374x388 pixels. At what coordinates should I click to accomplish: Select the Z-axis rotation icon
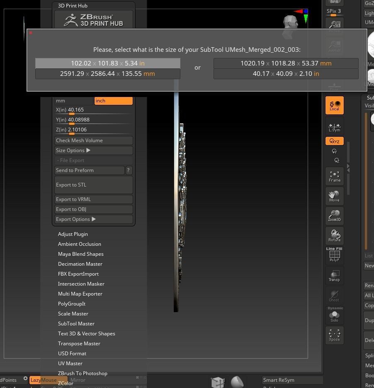pos(337,160)
